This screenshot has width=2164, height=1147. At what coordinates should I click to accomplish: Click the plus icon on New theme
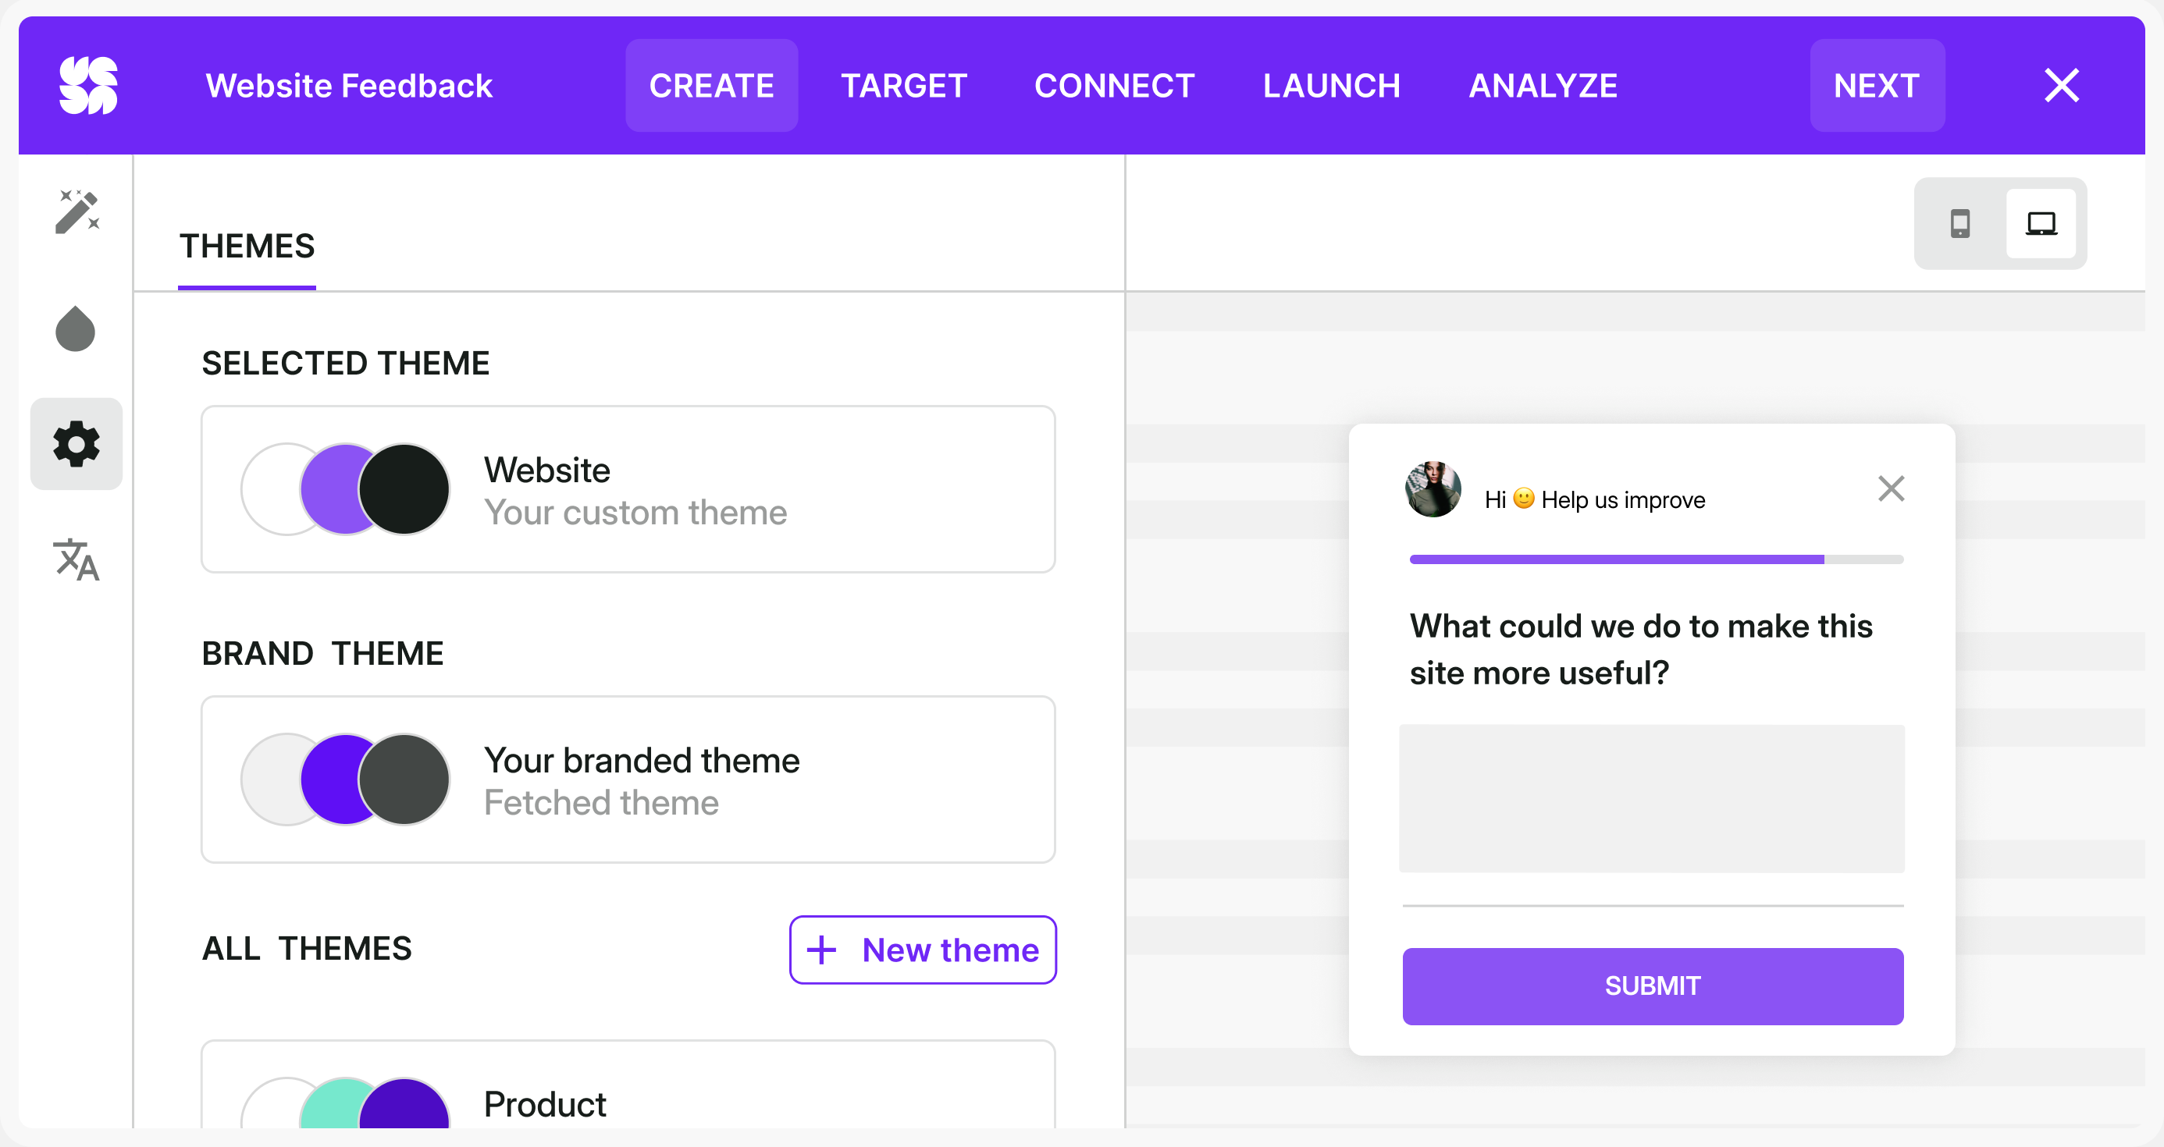(x=820, y=950)
